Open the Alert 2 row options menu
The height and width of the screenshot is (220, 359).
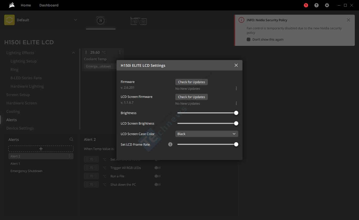point(70,156)
